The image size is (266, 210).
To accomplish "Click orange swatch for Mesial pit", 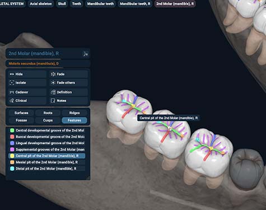I will [12, 162].
